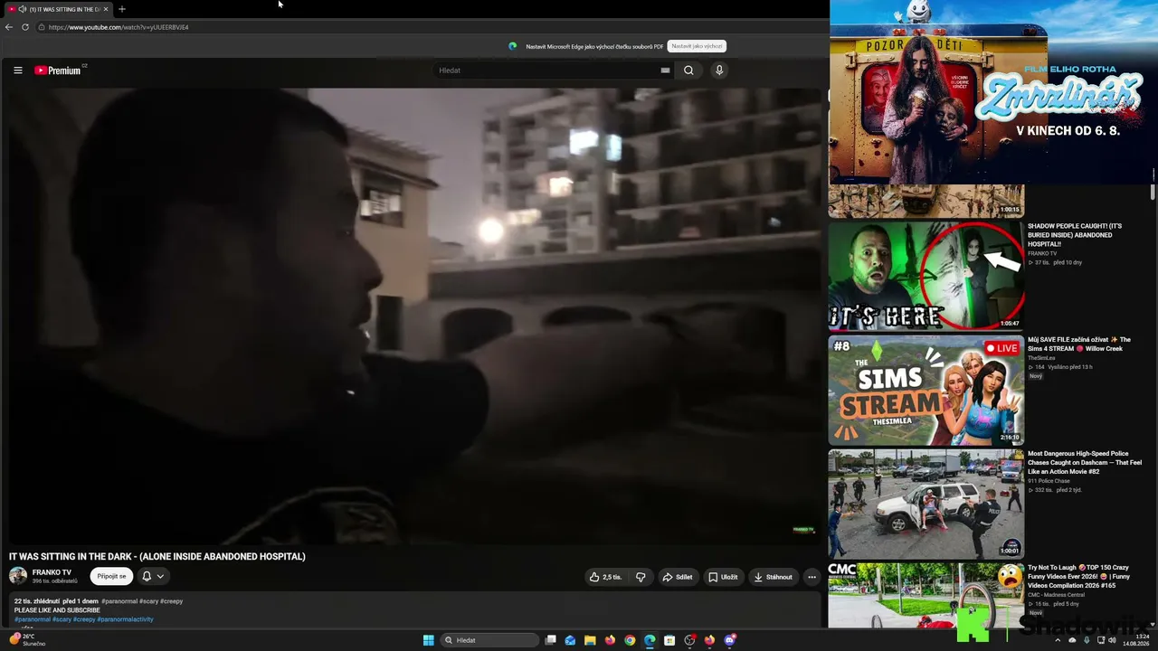Mute the tab via speaker icon
This screenshot has width=1158, height=651.
click(22, 9)
